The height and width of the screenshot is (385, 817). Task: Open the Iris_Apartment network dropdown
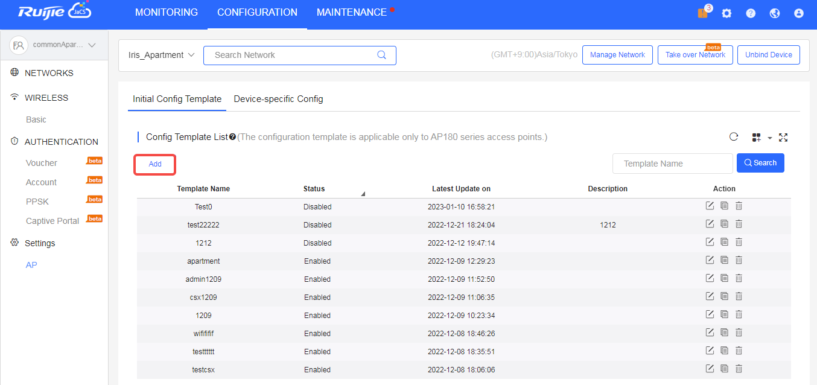coord(162,55)
